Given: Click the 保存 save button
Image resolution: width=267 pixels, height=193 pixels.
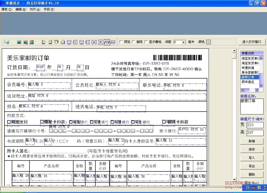Looking at the screenshot, I should coord(251,149).
